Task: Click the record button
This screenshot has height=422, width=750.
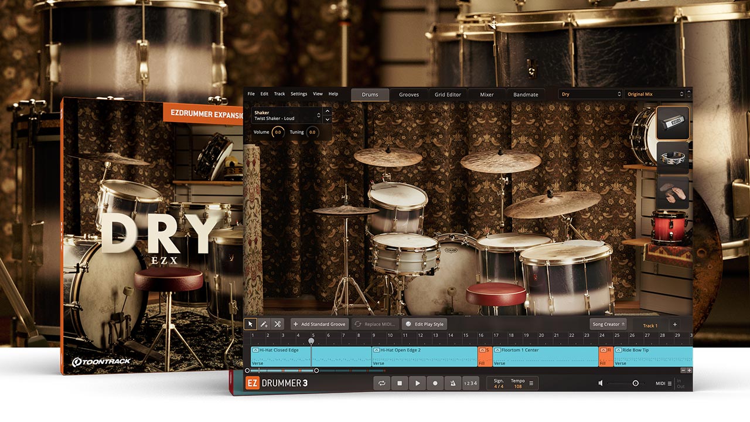Action: [x=435, y=383]
